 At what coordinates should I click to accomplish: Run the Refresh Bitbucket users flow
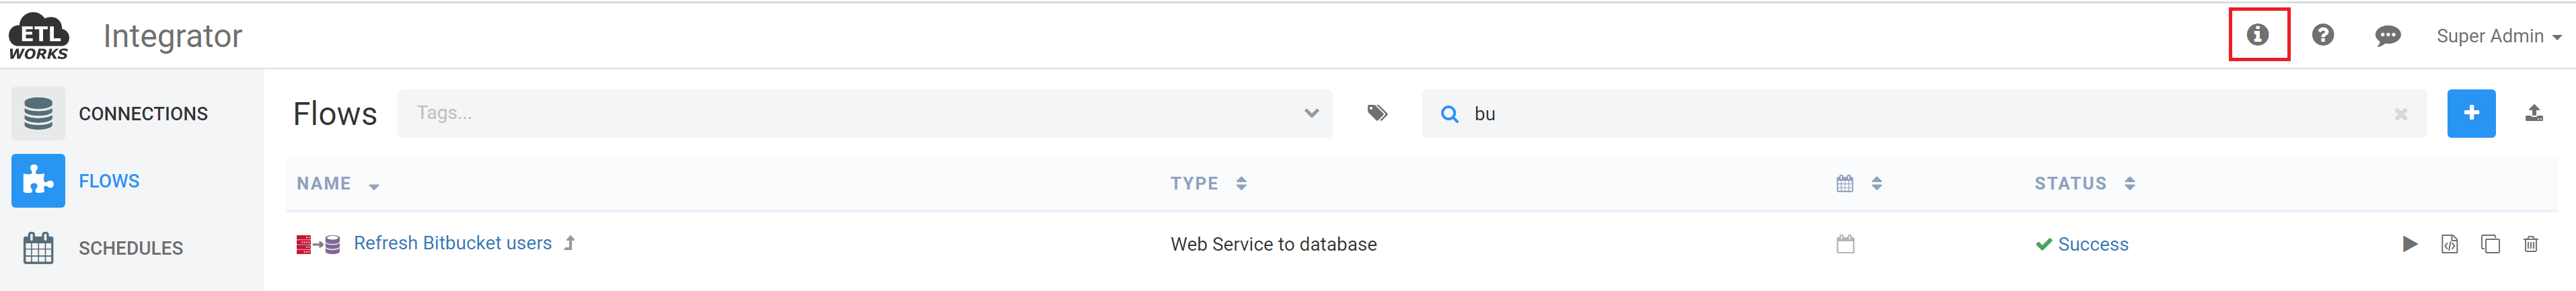pyautogui.click(x=2409, y=244)
